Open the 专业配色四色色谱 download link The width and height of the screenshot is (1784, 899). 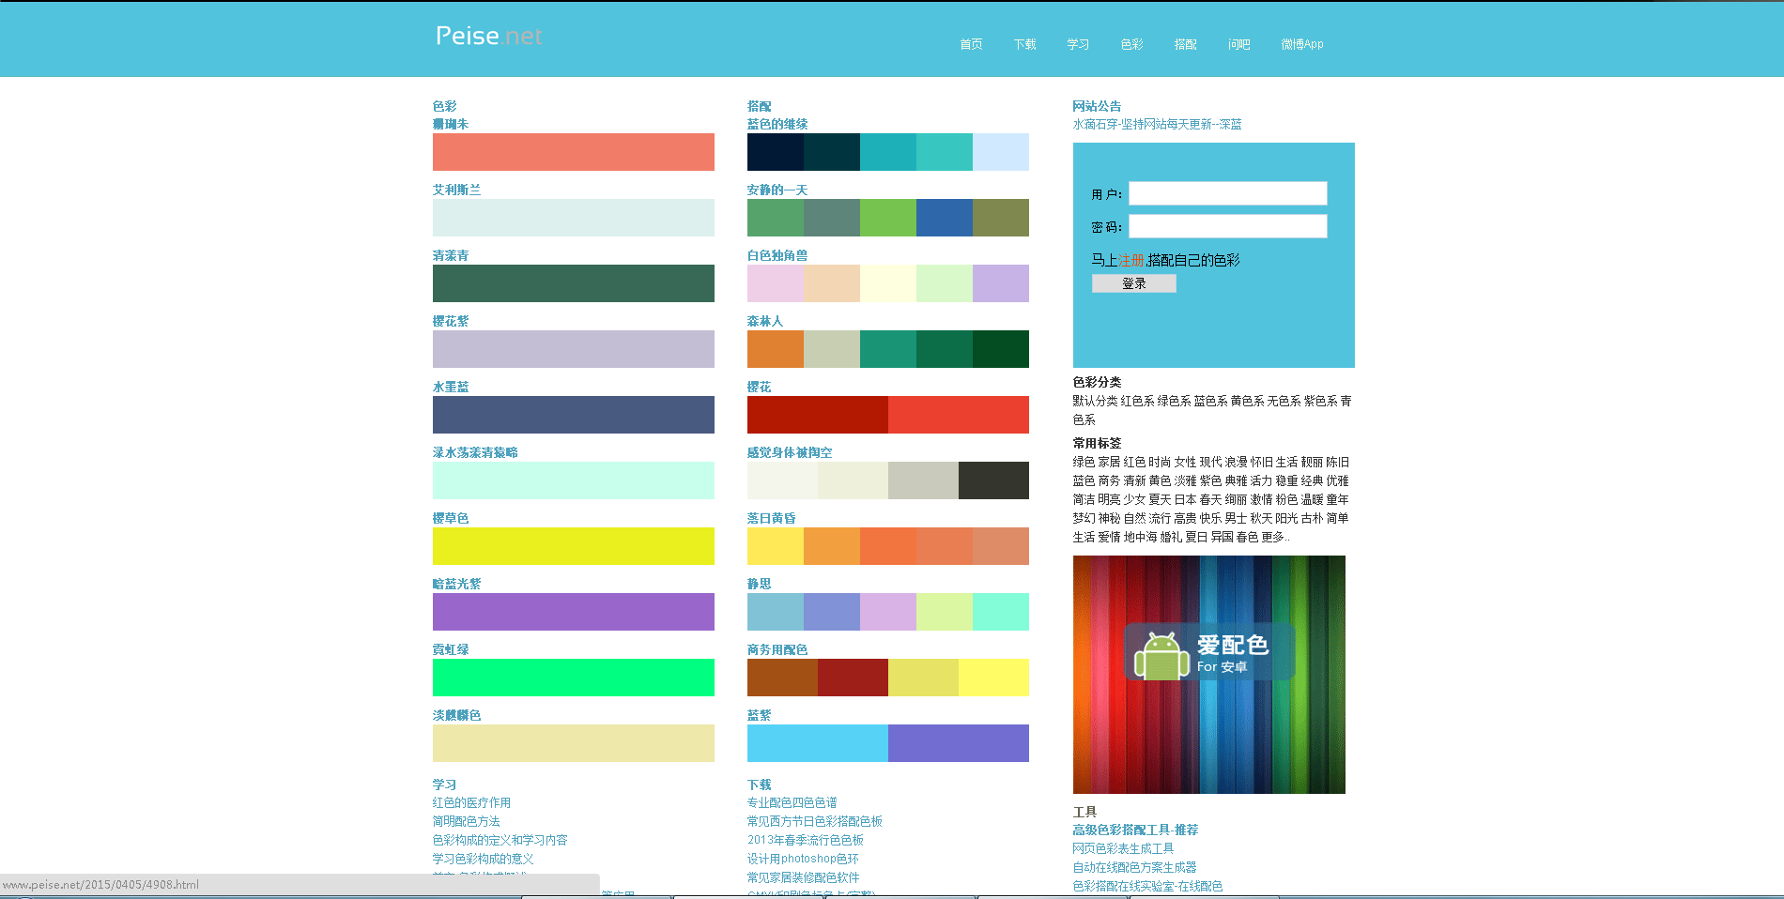coord(792,802)
